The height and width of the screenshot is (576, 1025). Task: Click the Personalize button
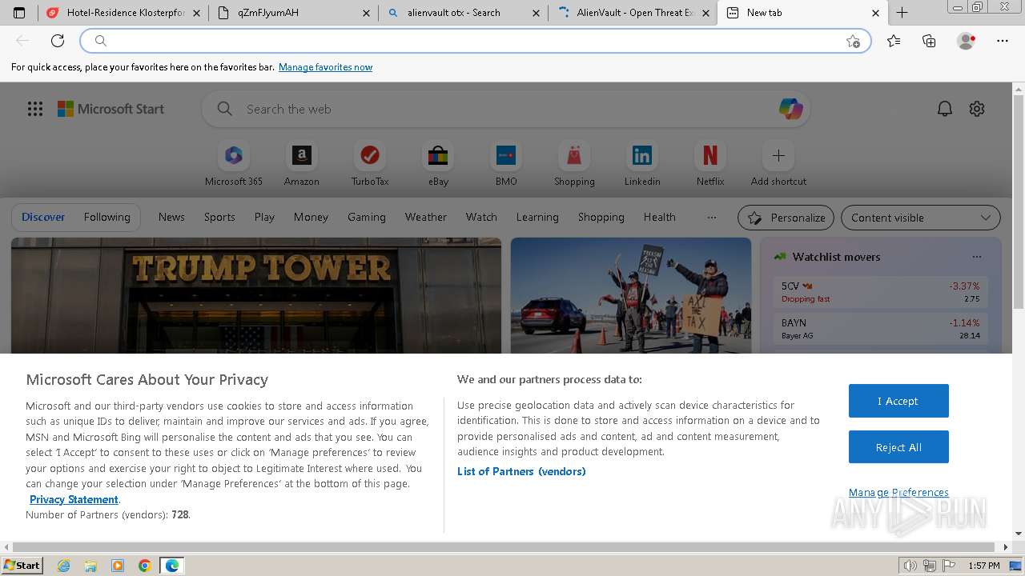click(x=786, y=218)
